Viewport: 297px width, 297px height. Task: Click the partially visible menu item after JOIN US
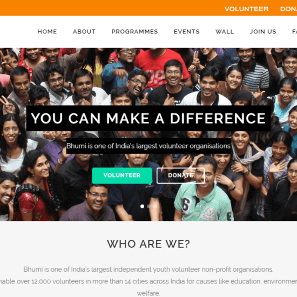(x=294, y=31)
